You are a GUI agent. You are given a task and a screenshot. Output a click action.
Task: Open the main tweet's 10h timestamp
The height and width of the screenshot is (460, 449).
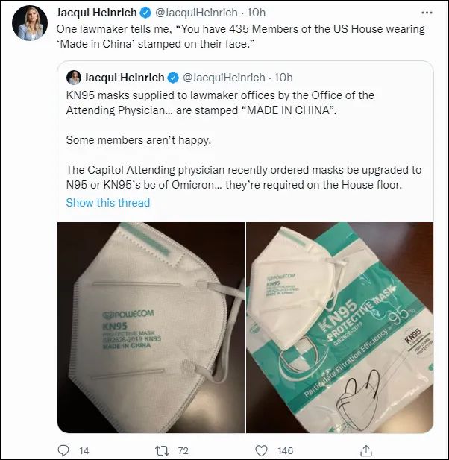point(257,13)
